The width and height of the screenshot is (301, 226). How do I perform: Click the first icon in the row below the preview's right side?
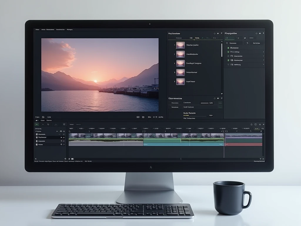click(138, 117)
